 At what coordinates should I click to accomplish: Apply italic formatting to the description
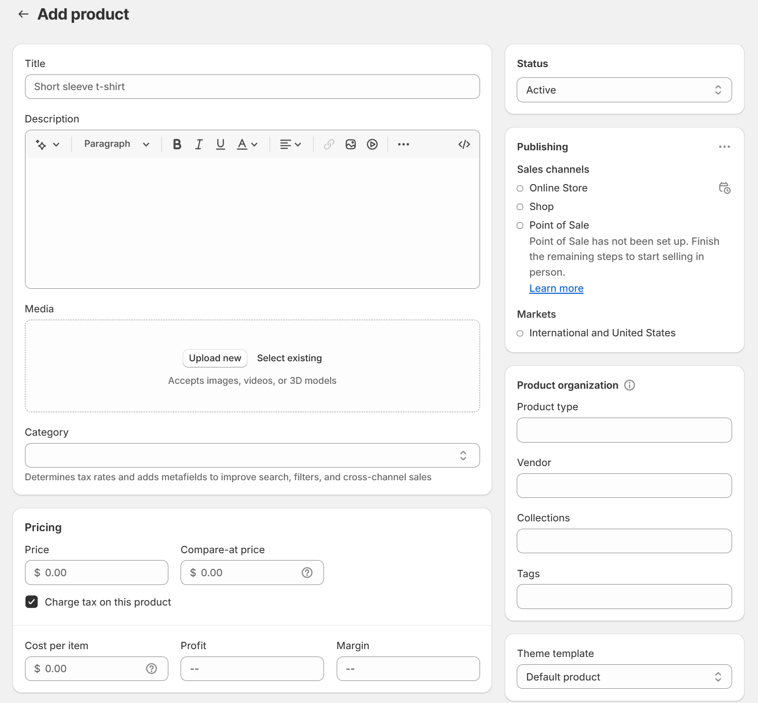198,144
